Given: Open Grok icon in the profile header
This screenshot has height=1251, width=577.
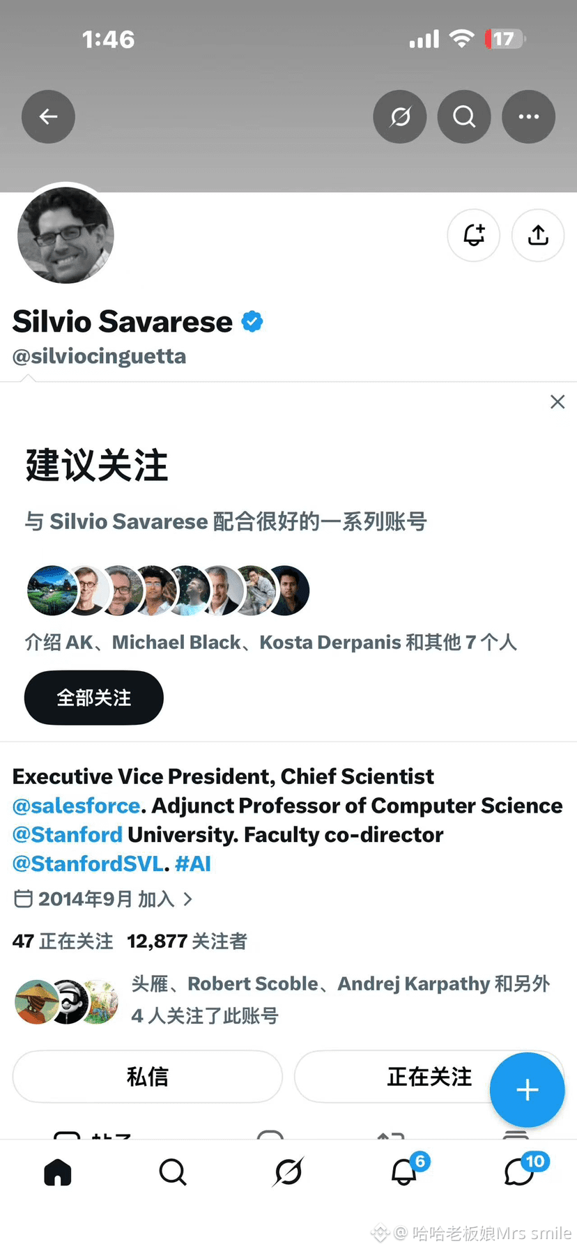Looking at the screenshot, I should [400, 117].
